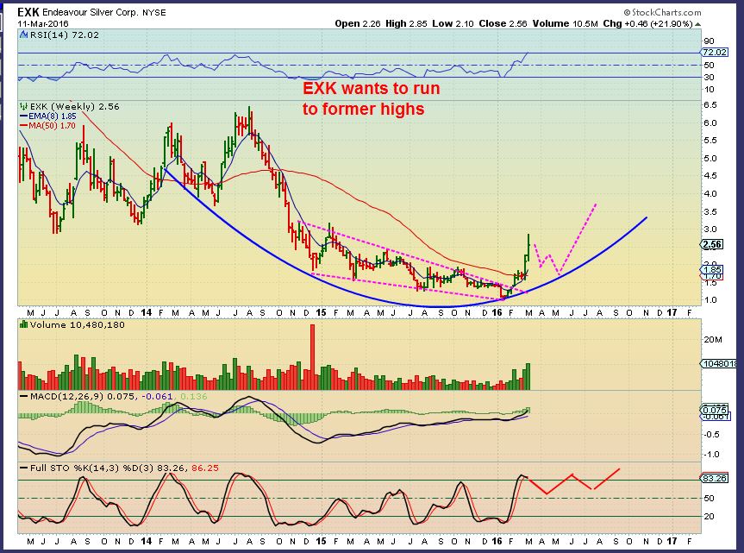Click year 15 under the price panel
This screenshot has height=553, width=744.
click(321, 313)
